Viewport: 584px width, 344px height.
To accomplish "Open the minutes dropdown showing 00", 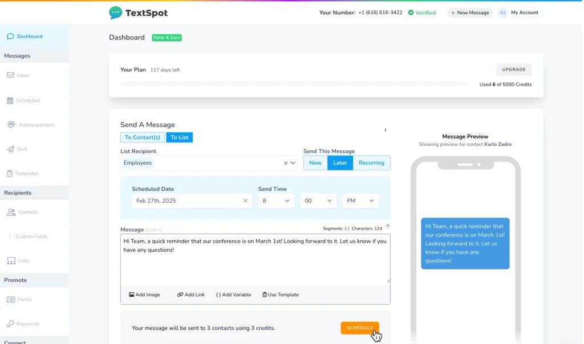I will (318, 201).
